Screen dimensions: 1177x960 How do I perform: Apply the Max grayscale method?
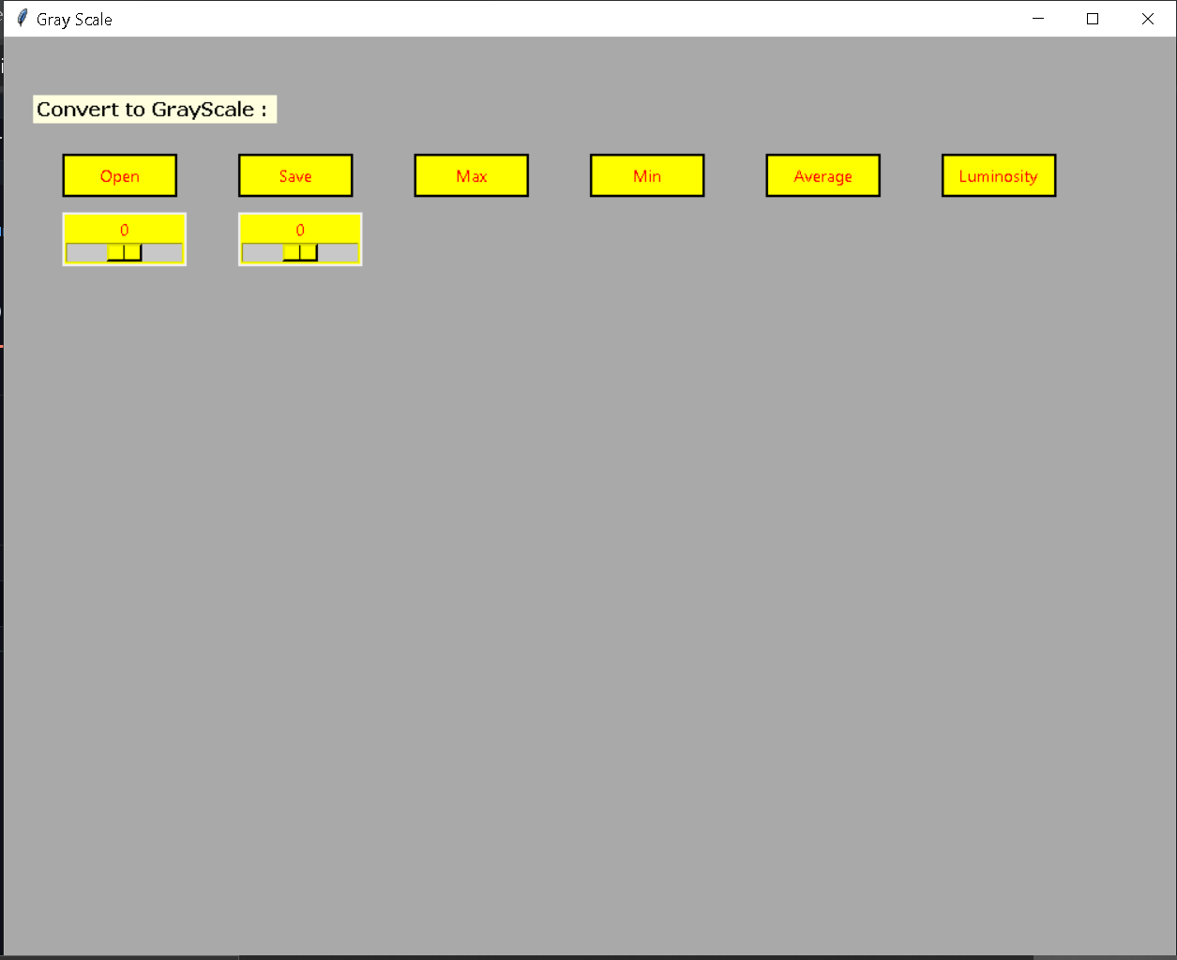click(x=471, y=175)
